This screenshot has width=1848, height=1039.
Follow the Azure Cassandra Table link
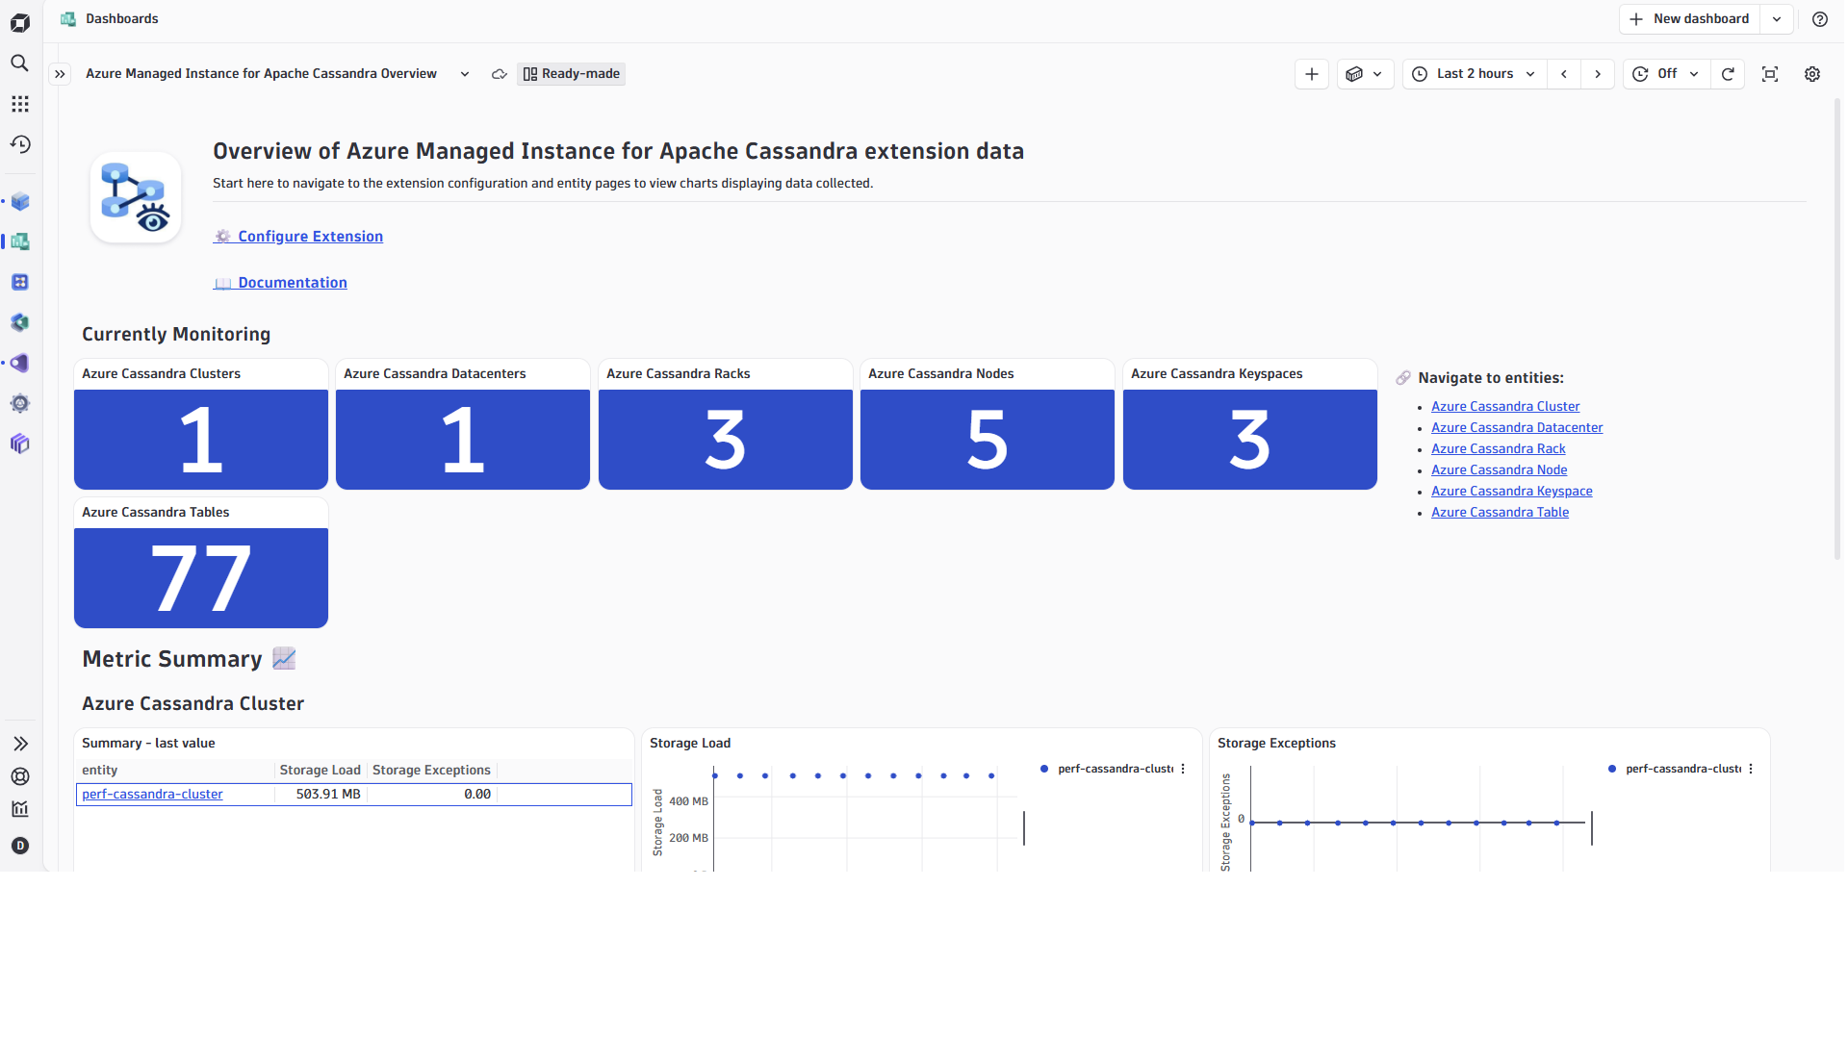[x=1501, y=513]
